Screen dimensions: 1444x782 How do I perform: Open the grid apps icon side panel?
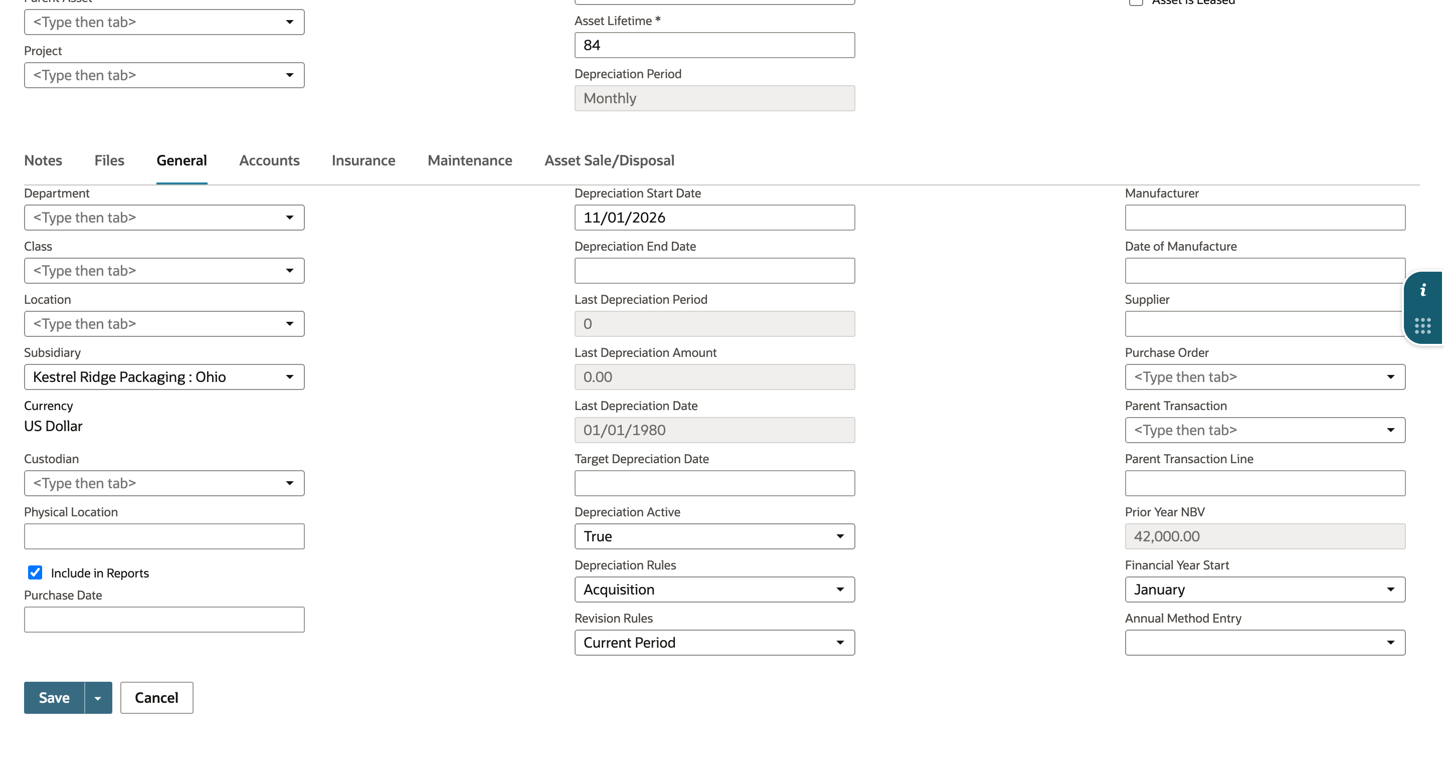[x=1423, y=326]
